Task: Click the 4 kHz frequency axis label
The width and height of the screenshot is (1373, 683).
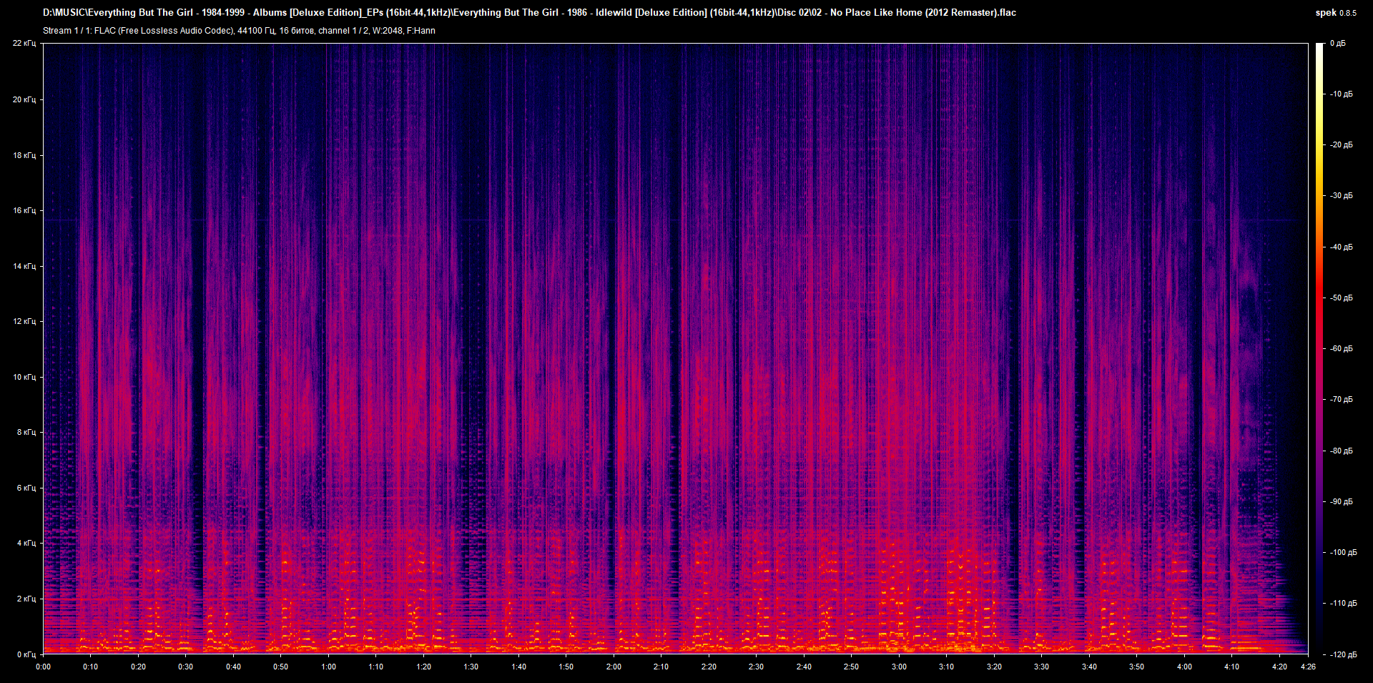Action: [26, 543]
